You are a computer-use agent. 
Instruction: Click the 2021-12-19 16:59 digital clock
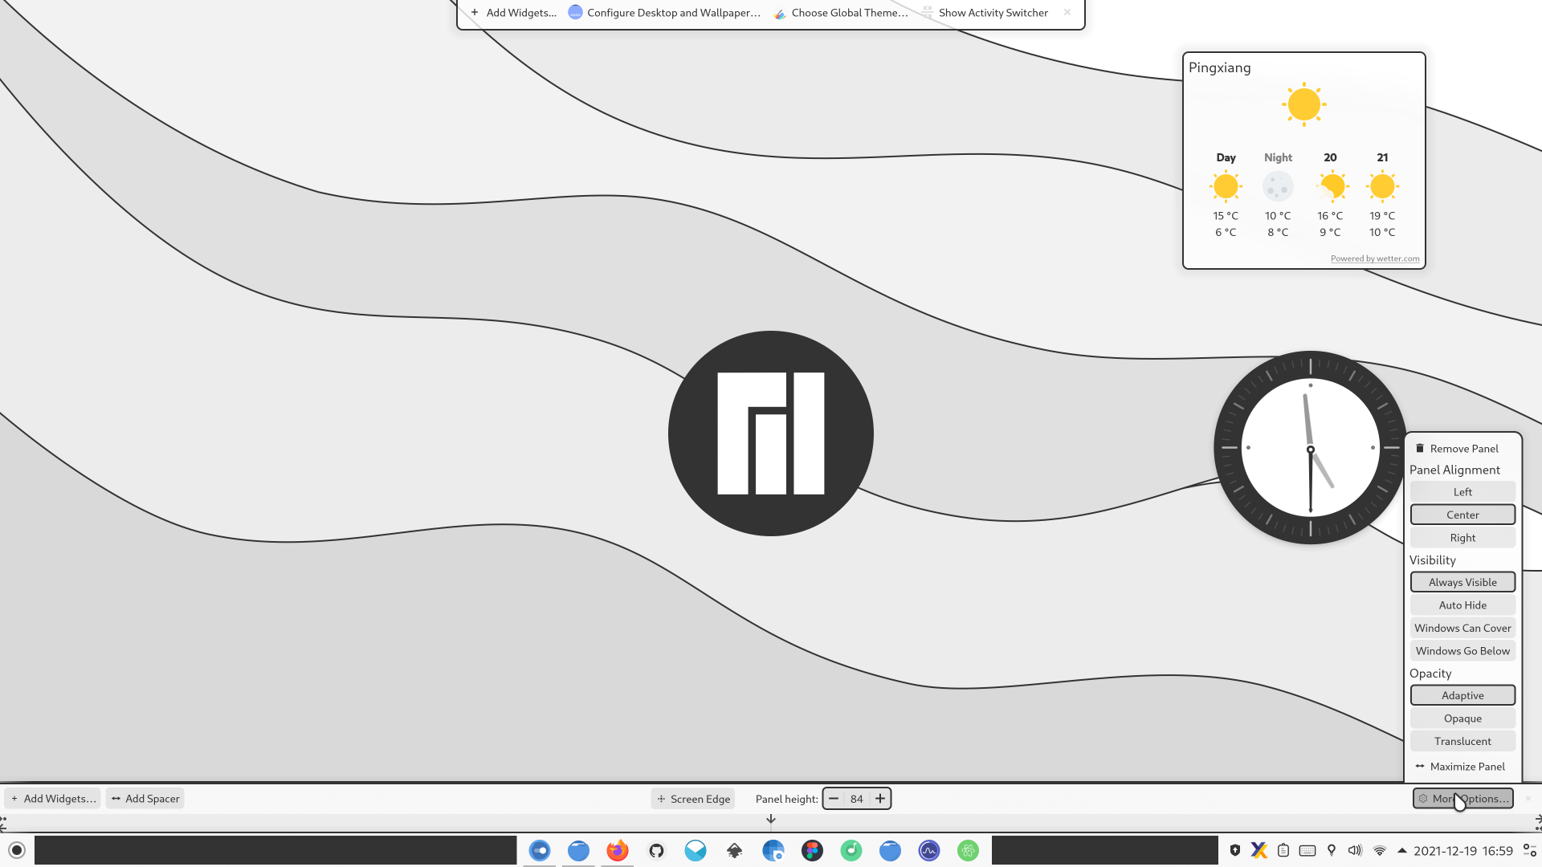click(x=1463, y=851)
